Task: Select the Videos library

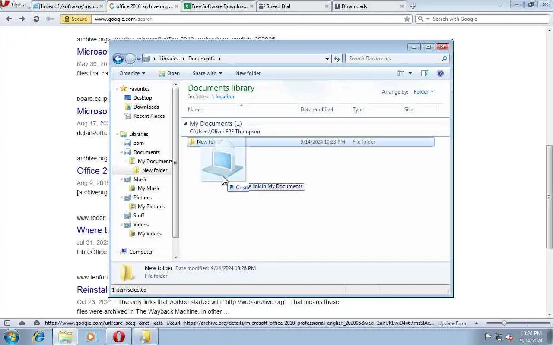Action: click(141, 224)
